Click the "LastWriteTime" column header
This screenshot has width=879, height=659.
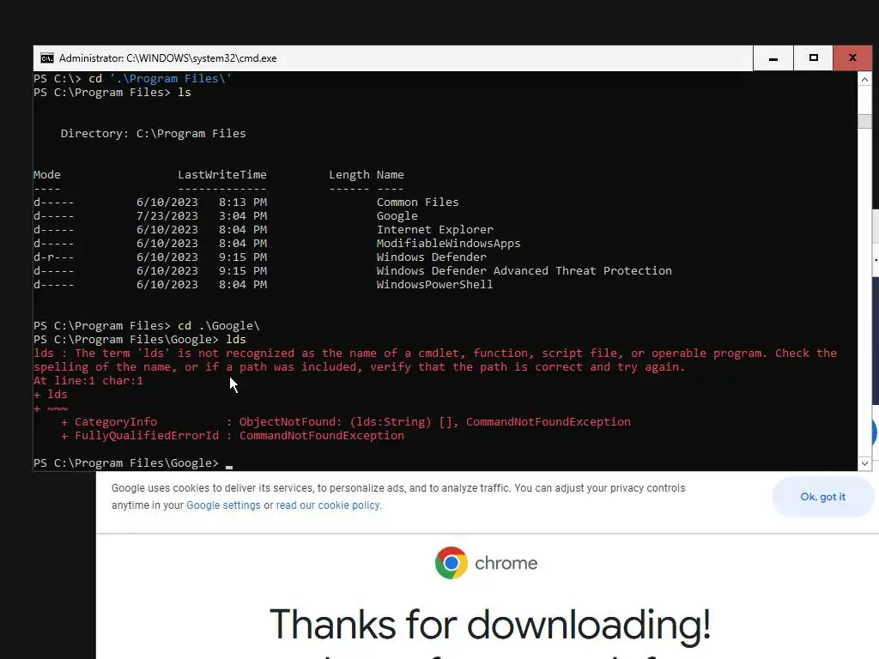tap(222, 174)
